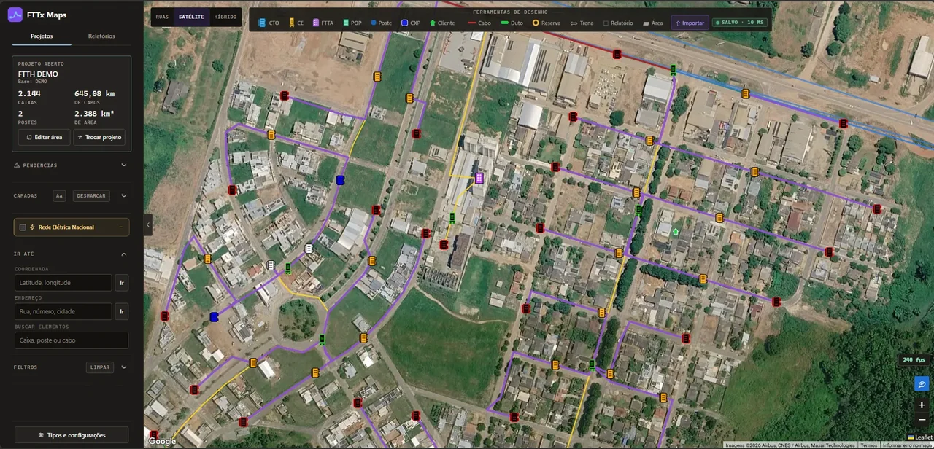934x449 pixels.
Task: Expand the Pendências section
Action: coord(123,165)
